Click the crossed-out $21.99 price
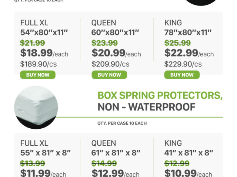The height and width of the screenshot is (177, 237). click(x=33, y=43)
